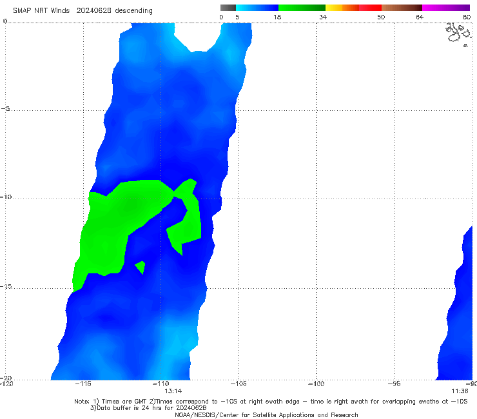The height and width of the screenshot is (419, 477).
Task: Click the color bar label '34'
Action: pos(323,17)
